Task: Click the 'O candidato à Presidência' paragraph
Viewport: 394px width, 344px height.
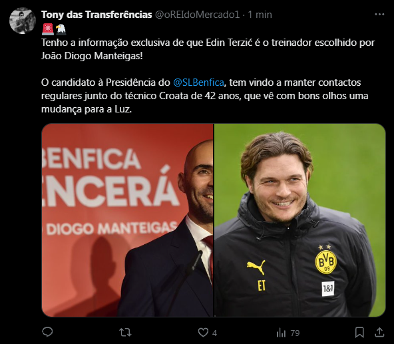Action: click(205, 96)
